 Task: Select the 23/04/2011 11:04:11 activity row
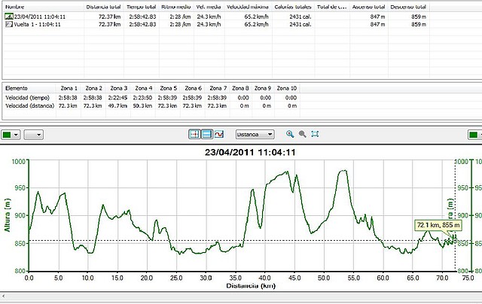pyautogui.click(x=216, y=17)
